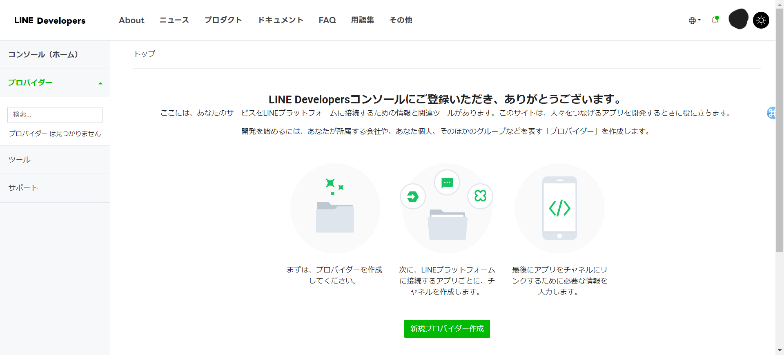Click 新規プロバイダー作成 button
This screenshot has height=355, width=784.
tap(447, 329)
